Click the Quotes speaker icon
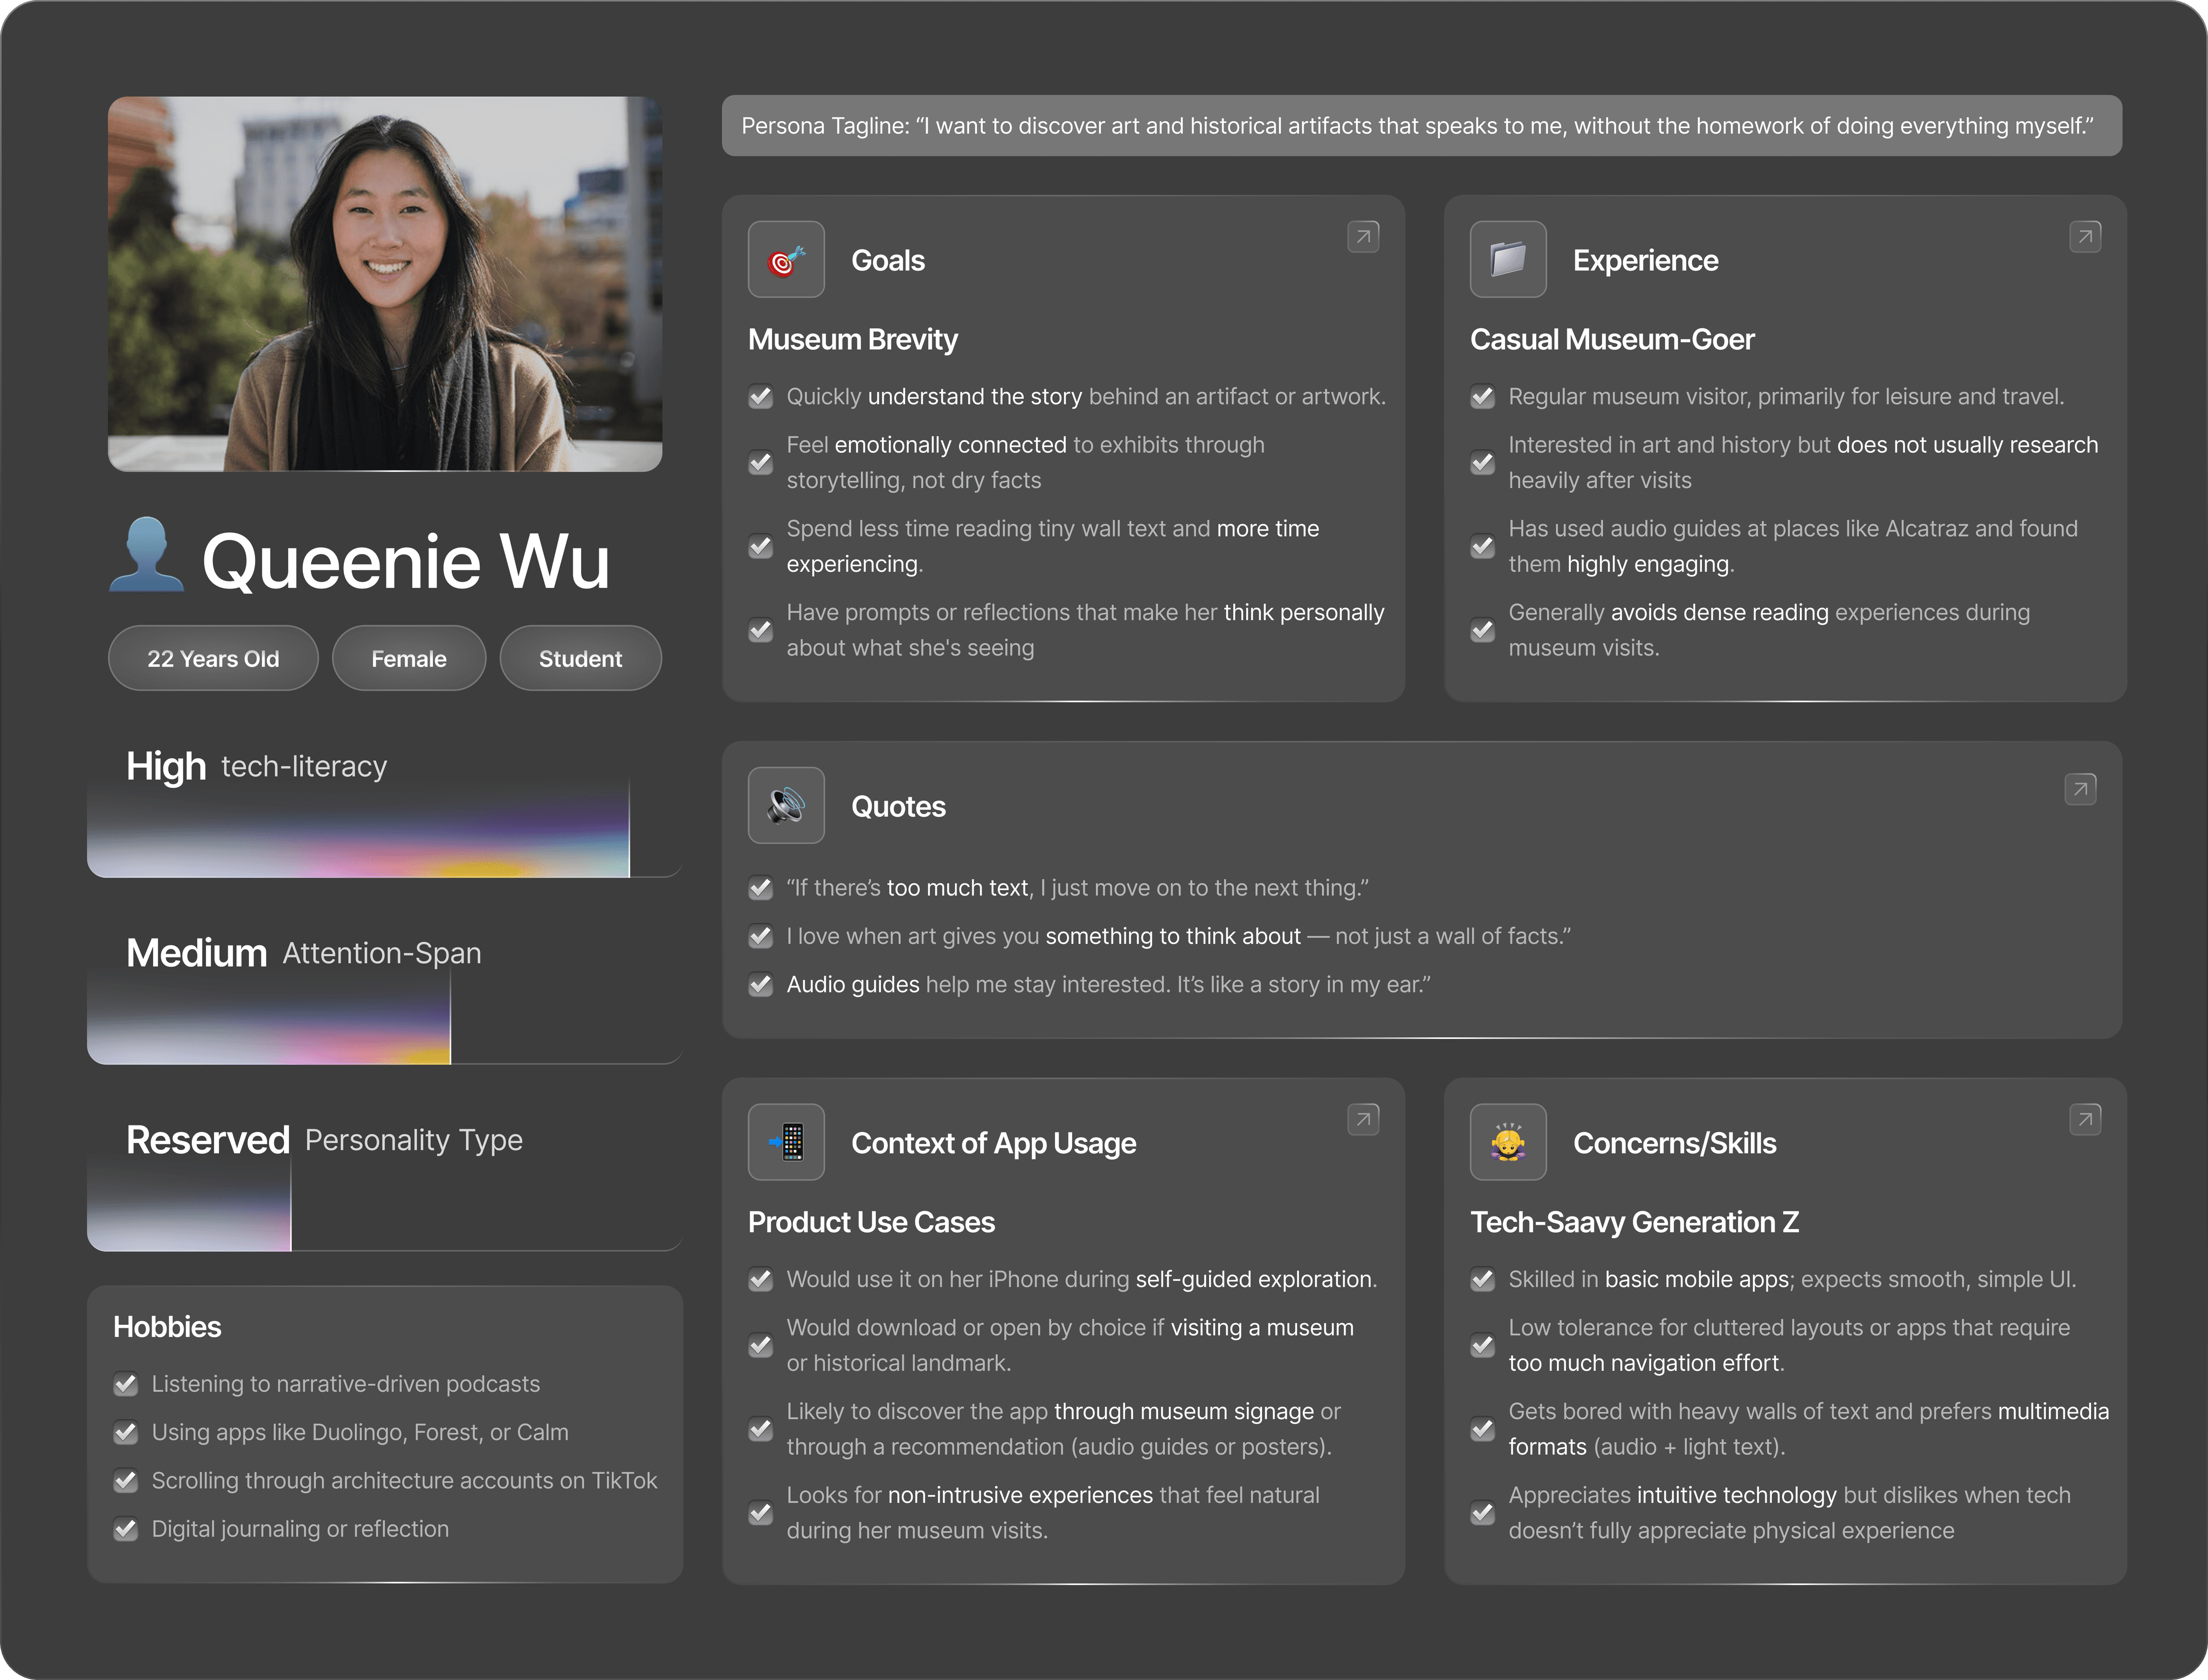 point(785,806)
